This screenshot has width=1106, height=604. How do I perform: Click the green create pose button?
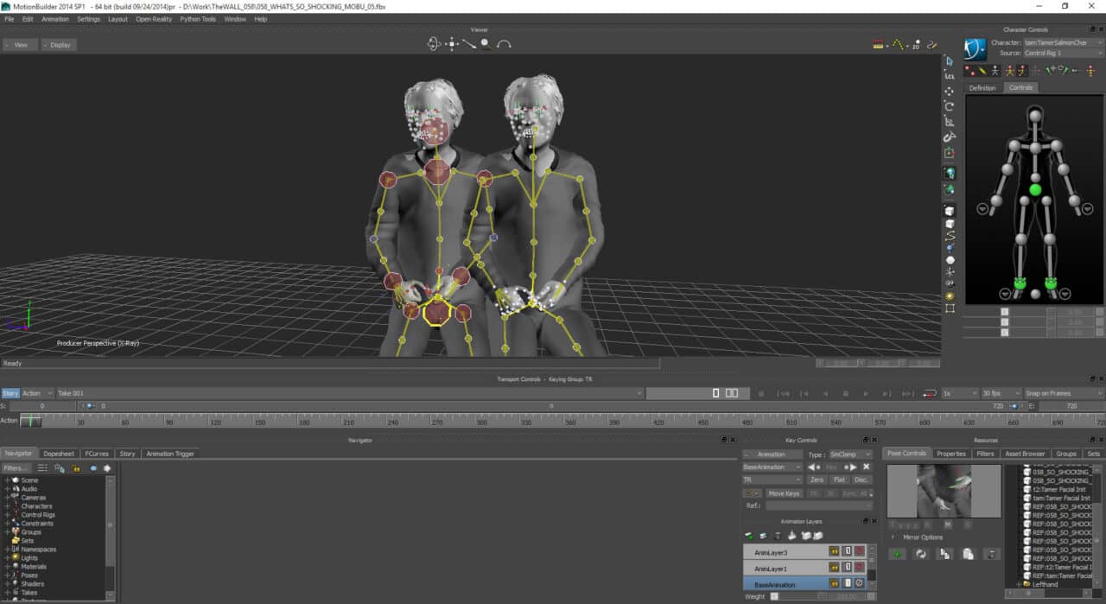[x=898, y=554]
